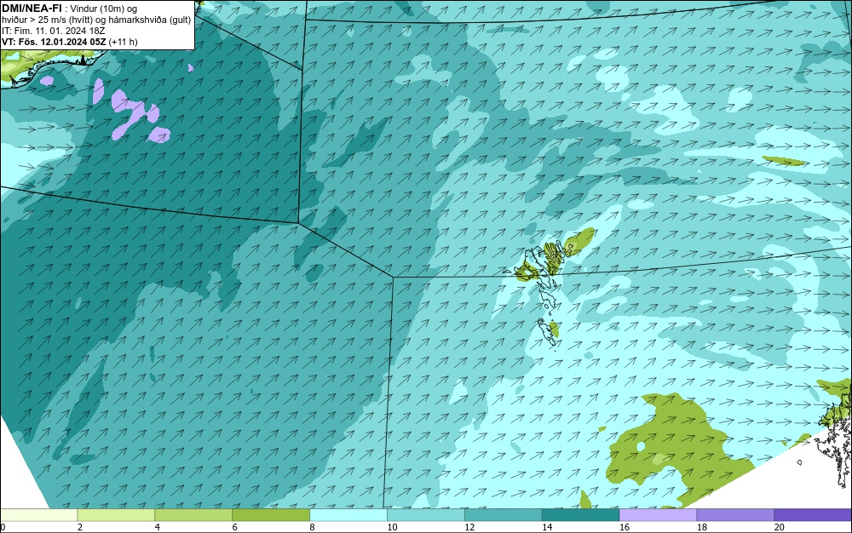This screenshot has height=533, width=852.
Task: Click the 4–6 m/s legend color swatch
Action: click(193, 515)
